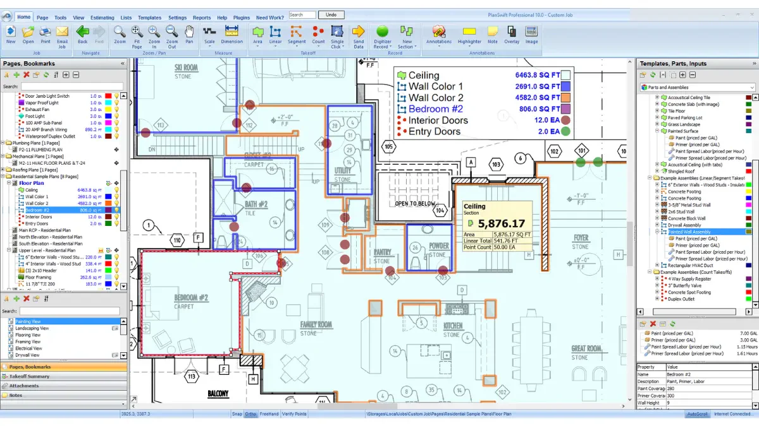
Task: Open the Notes panel
Action: (x=63, y=395)
